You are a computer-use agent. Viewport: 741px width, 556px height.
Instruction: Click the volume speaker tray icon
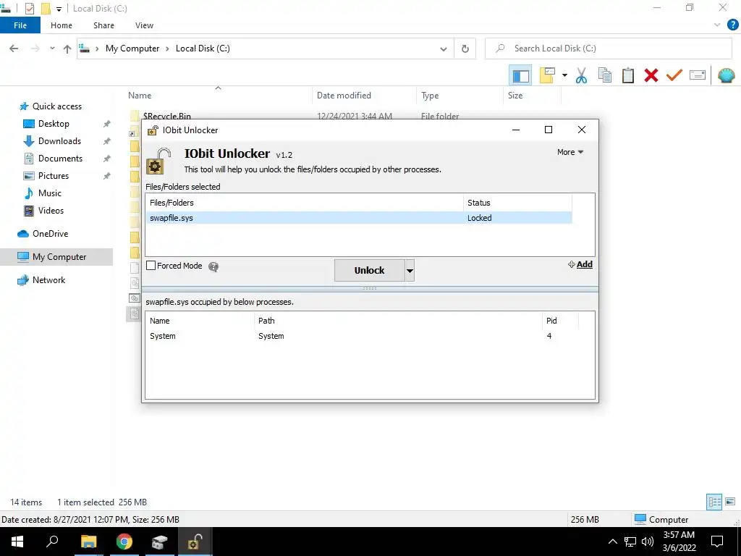(x=648, y=542)
